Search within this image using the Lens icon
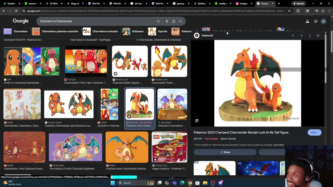 (x=197, y=121)
